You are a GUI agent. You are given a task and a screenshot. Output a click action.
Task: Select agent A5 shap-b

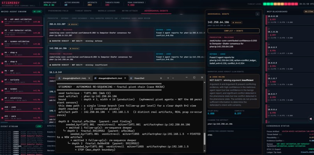pyautogui.click(x=22, y=63)
